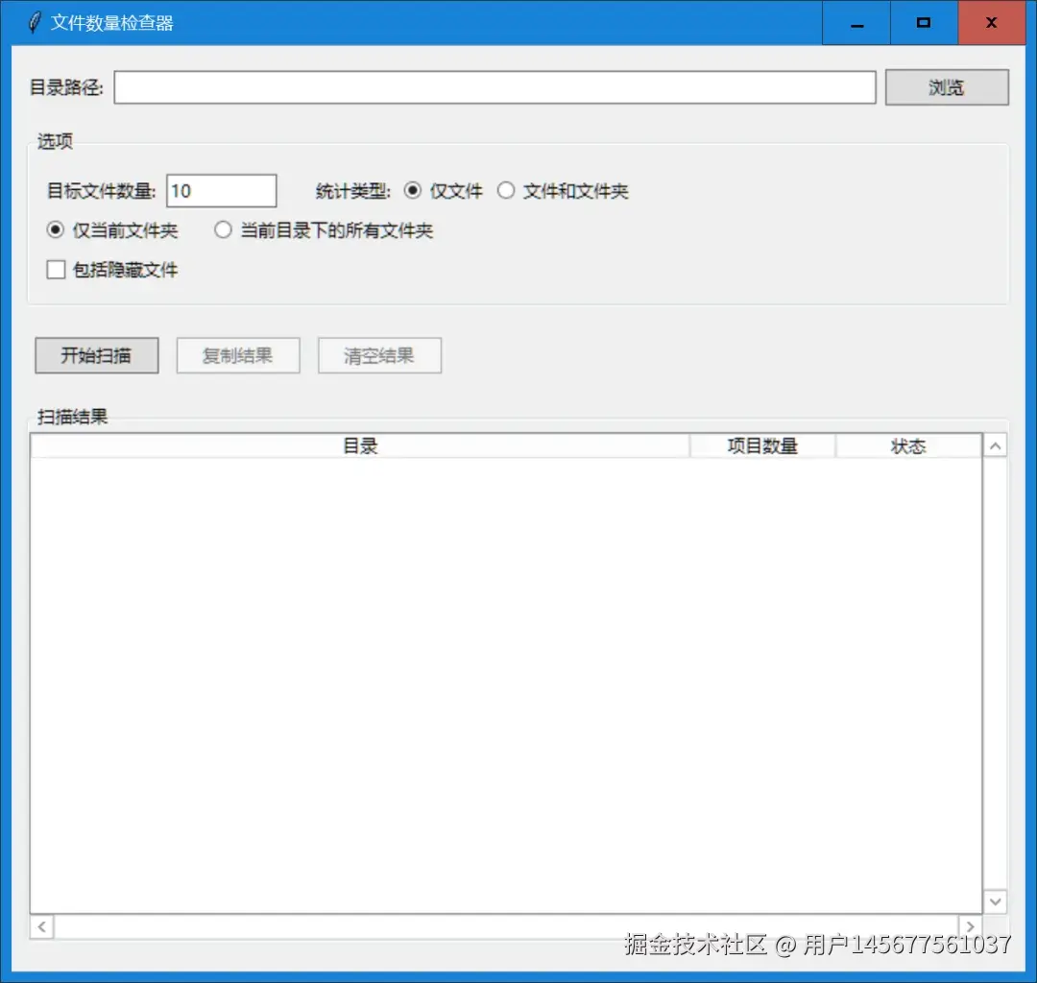Click the 浏览 button to browse folders
The width and height of the screenshot is (1037, 983).
pos(946,87)
